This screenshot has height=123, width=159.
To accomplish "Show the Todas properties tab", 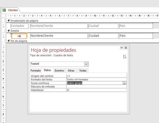I will coord(83,71).
